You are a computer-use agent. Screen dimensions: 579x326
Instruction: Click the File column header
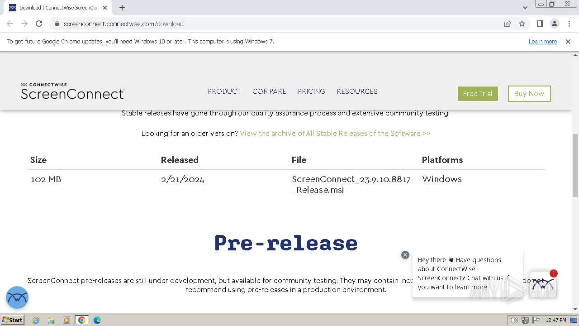click(x=299, y=160)
